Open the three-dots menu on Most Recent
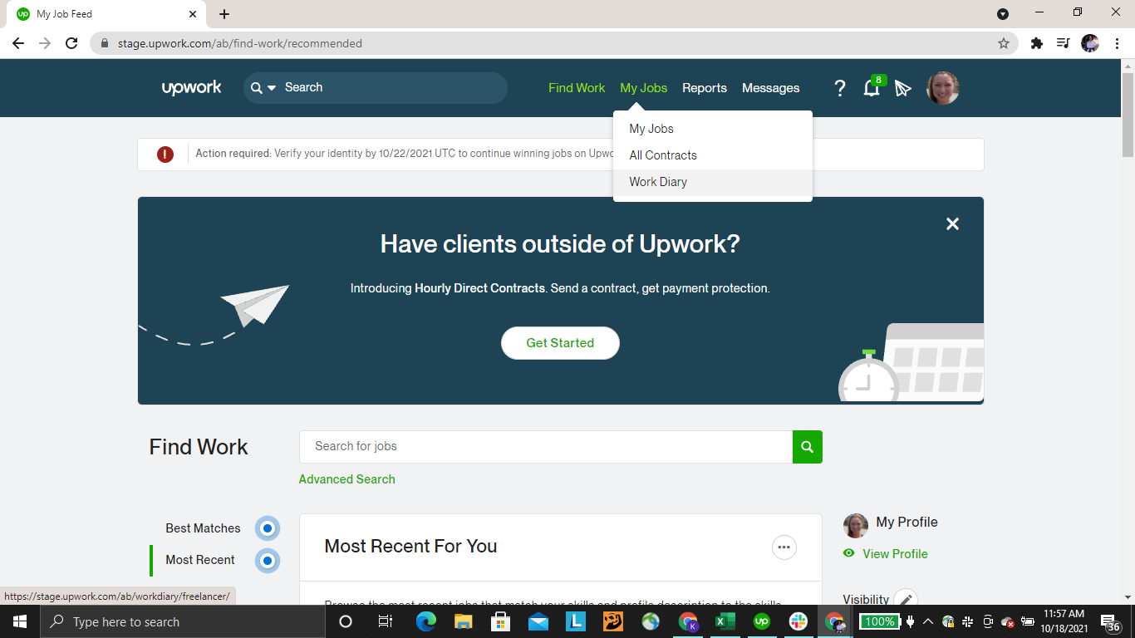Image resolution: width=1135 pixels, height=638 pixels. [784, 547]
